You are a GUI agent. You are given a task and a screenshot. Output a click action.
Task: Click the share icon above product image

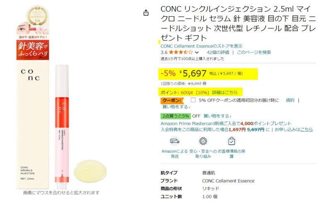(146, 12)
